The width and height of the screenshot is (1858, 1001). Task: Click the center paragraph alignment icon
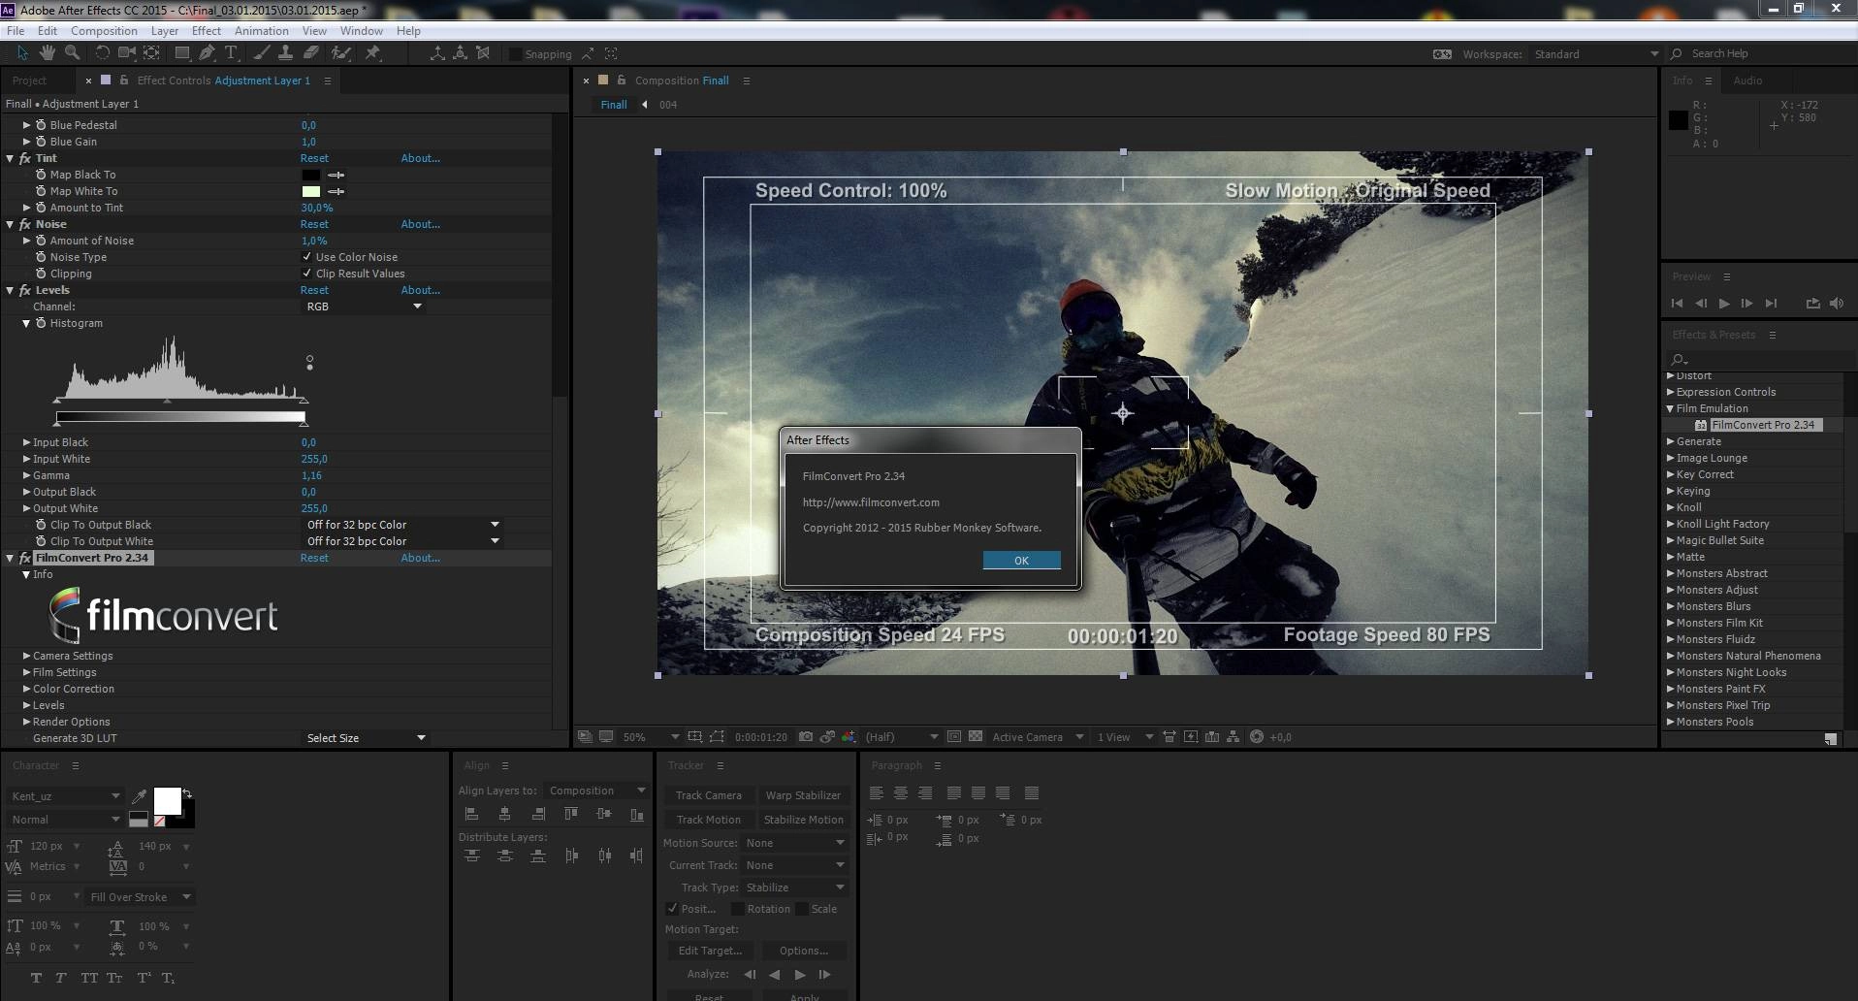(900, 793)
